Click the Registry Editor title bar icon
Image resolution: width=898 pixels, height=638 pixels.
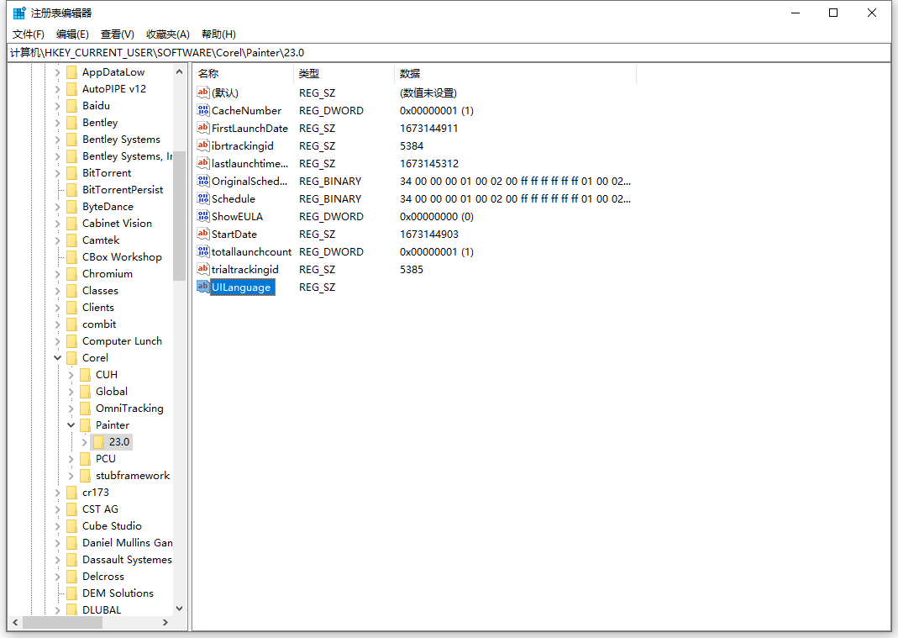point(19,13)
